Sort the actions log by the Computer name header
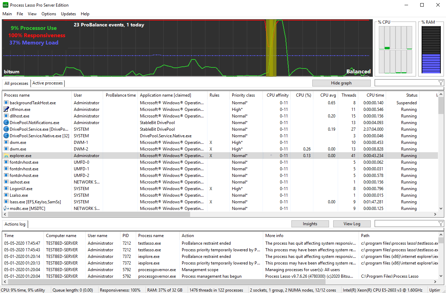Viewport: 446px width, 293px height. 65,236
